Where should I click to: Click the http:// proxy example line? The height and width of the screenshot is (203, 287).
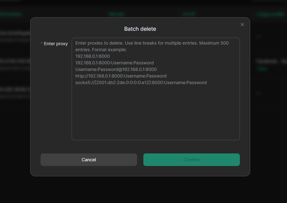tap(121, 76)
